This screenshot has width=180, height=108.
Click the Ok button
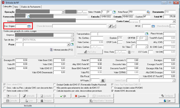pyautogui.click(x=63, y=96)
